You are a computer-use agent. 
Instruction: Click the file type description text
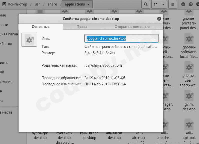(x=121, y=47)
